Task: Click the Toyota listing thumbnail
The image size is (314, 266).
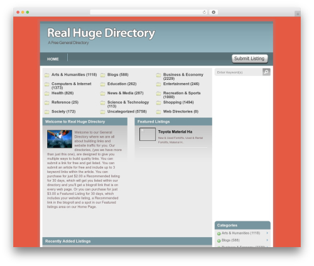Action: (148, 135)
